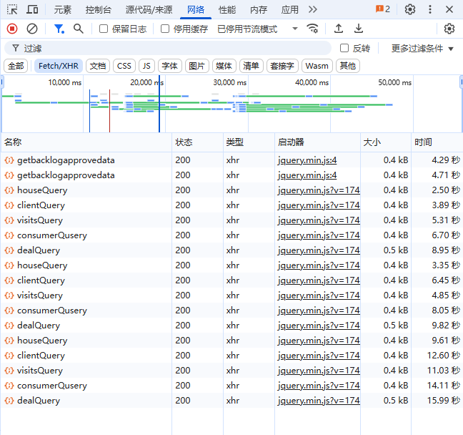463x435 pixels.
Task: Sort by the 状态 column header
Action: coord(197,142)
